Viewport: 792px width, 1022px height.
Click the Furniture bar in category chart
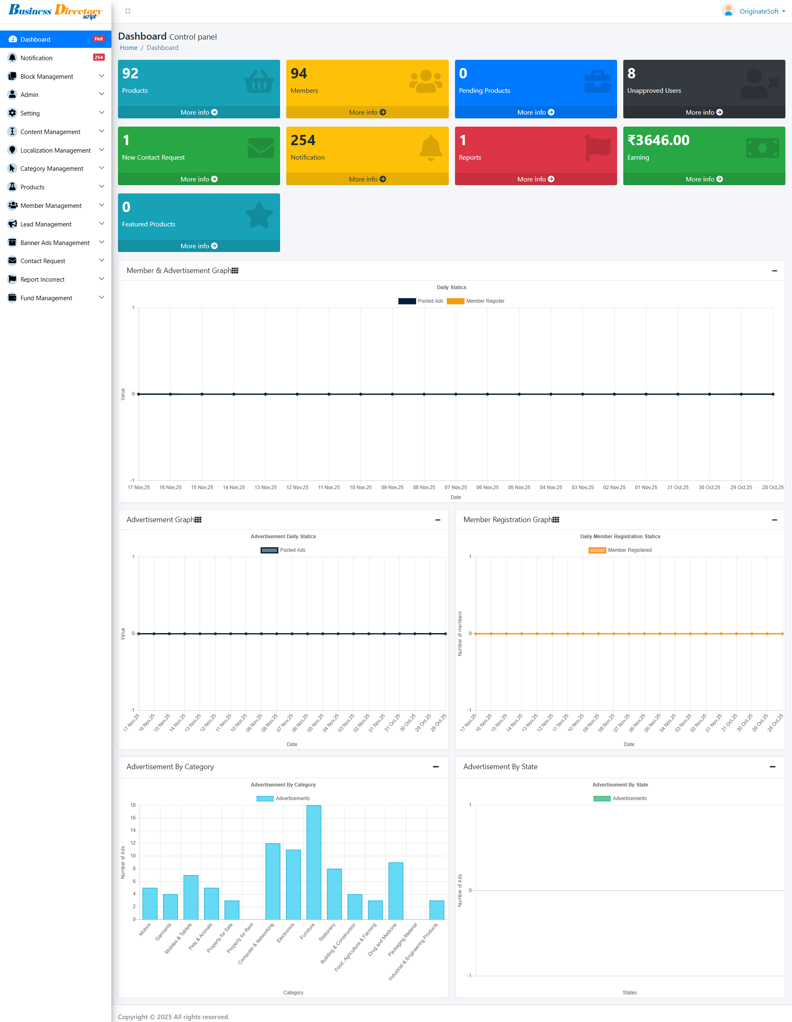(x=313, y=862)
